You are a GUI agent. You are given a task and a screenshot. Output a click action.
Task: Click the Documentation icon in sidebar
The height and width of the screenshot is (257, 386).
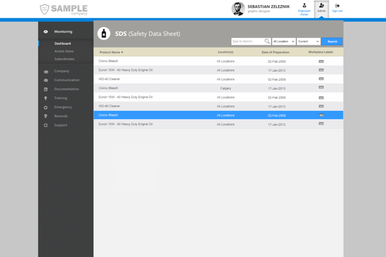point(46,89)
